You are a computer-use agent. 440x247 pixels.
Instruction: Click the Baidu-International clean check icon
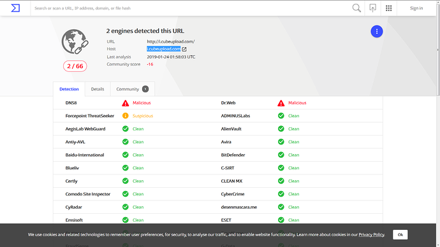(x=126, y=155)
